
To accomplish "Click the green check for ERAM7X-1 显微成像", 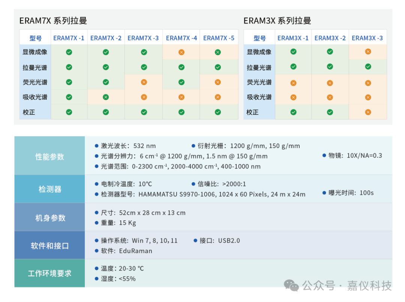I will (x=69, y=52).
